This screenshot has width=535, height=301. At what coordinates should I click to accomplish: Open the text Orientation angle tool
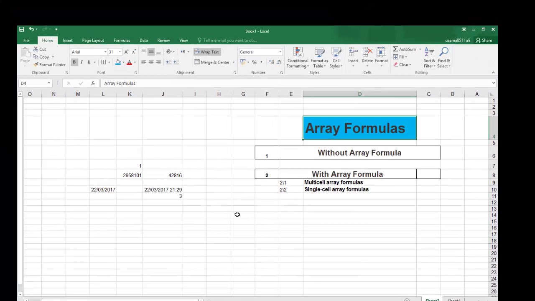coord(169,52)
